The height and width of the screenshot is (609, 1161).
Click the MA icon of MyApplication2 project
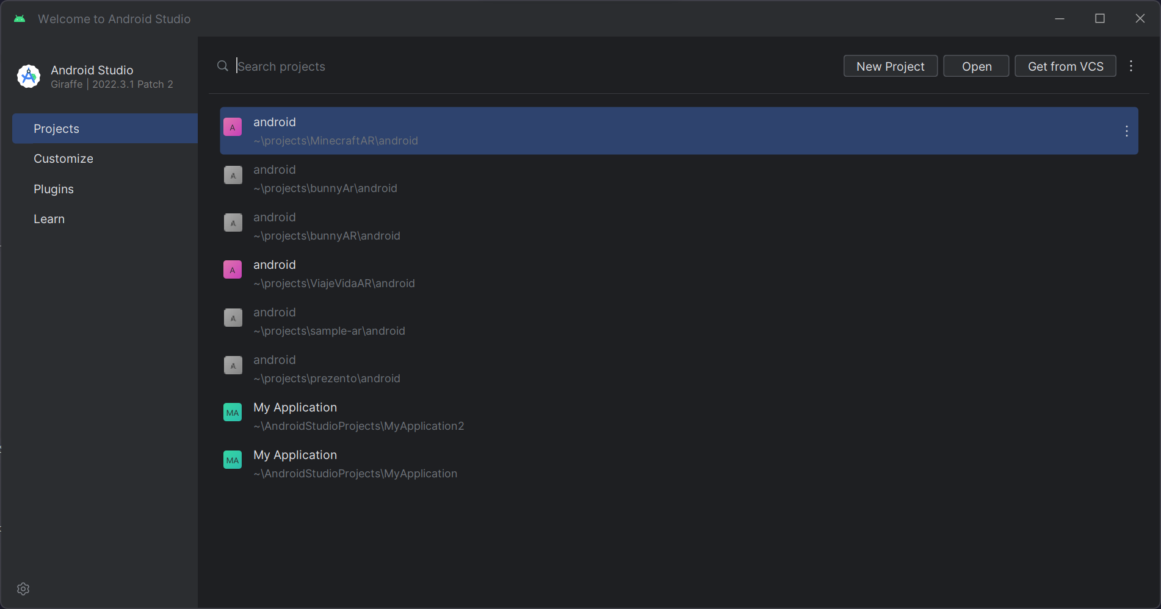coord(233,412)
